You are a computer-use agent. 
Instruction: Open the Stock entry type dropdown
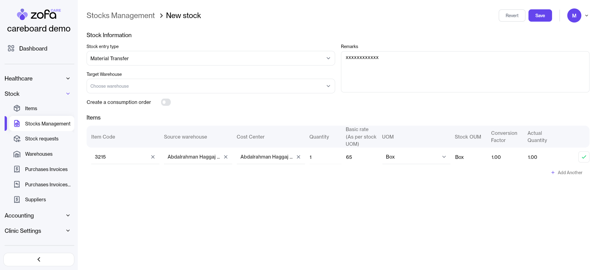[210, 58]
